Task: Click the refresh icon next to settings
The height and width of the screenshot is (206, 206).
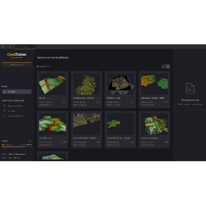Action: [10, 47]
